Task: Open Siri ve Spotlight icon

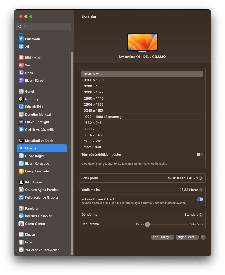Action: point(21,122)
